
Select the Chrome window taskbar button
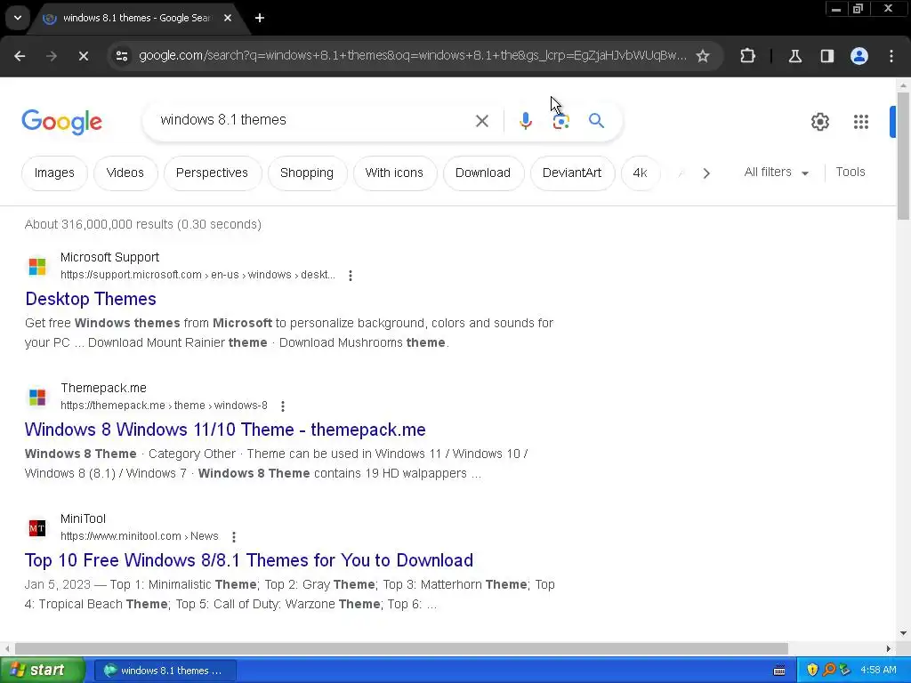pyautogui.click(x=165, y=671)
